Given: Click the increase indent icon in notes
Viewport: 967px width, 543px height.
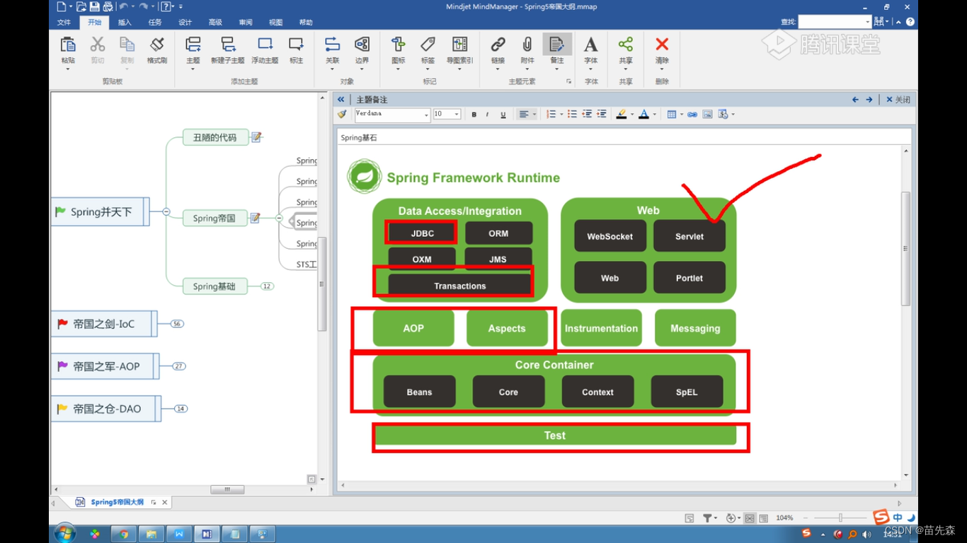Looking at the screenshot, I should coord(602,115).
